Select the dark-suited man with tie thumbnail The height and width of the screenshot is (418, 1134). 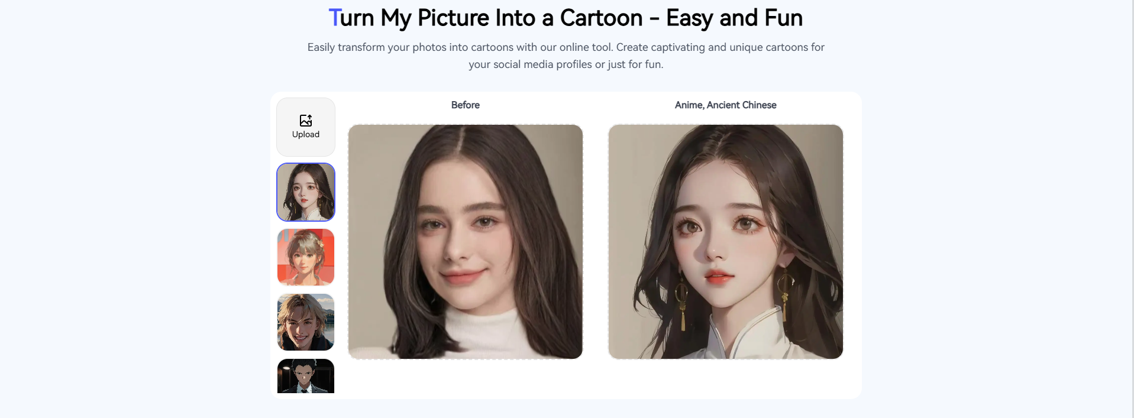[x=306, y=376]
